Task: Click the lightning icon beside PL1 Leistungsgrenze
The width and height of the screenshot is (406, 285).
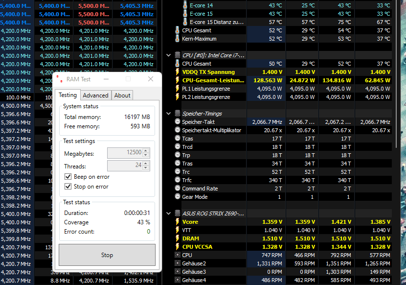Action: tap(178, 89)
